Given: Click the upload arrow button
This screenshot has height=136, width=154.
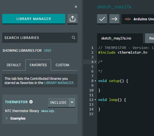Looking at the screenshot, I should 114,19.
